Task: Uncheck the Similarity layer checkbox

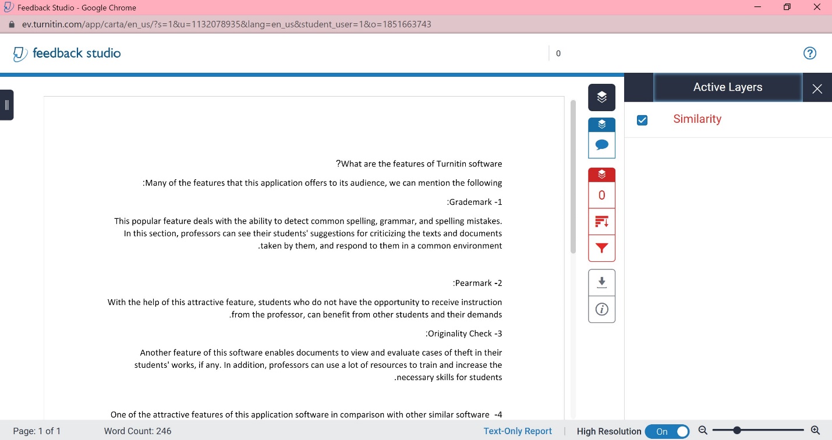Action: point(642,120)
